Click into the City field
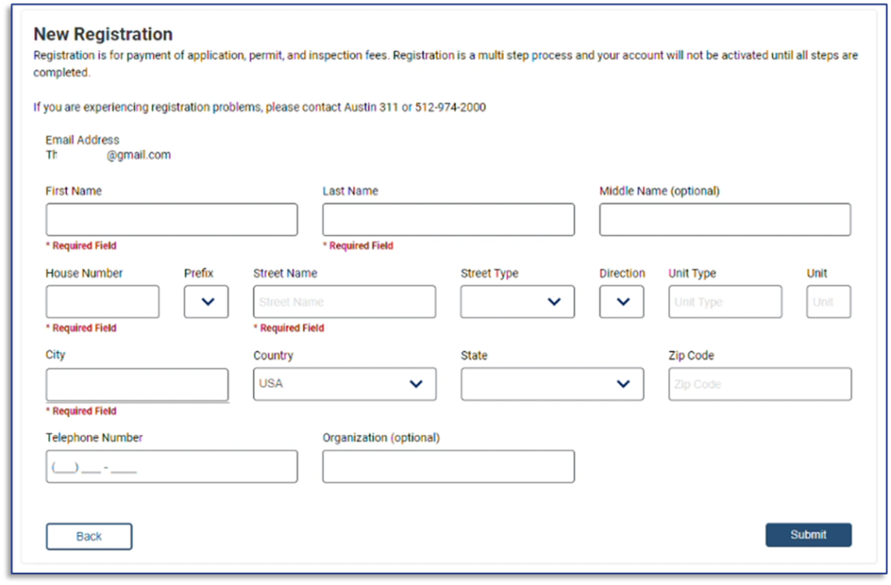The width and height of the screenshot is (891, 585). (137, 384)
